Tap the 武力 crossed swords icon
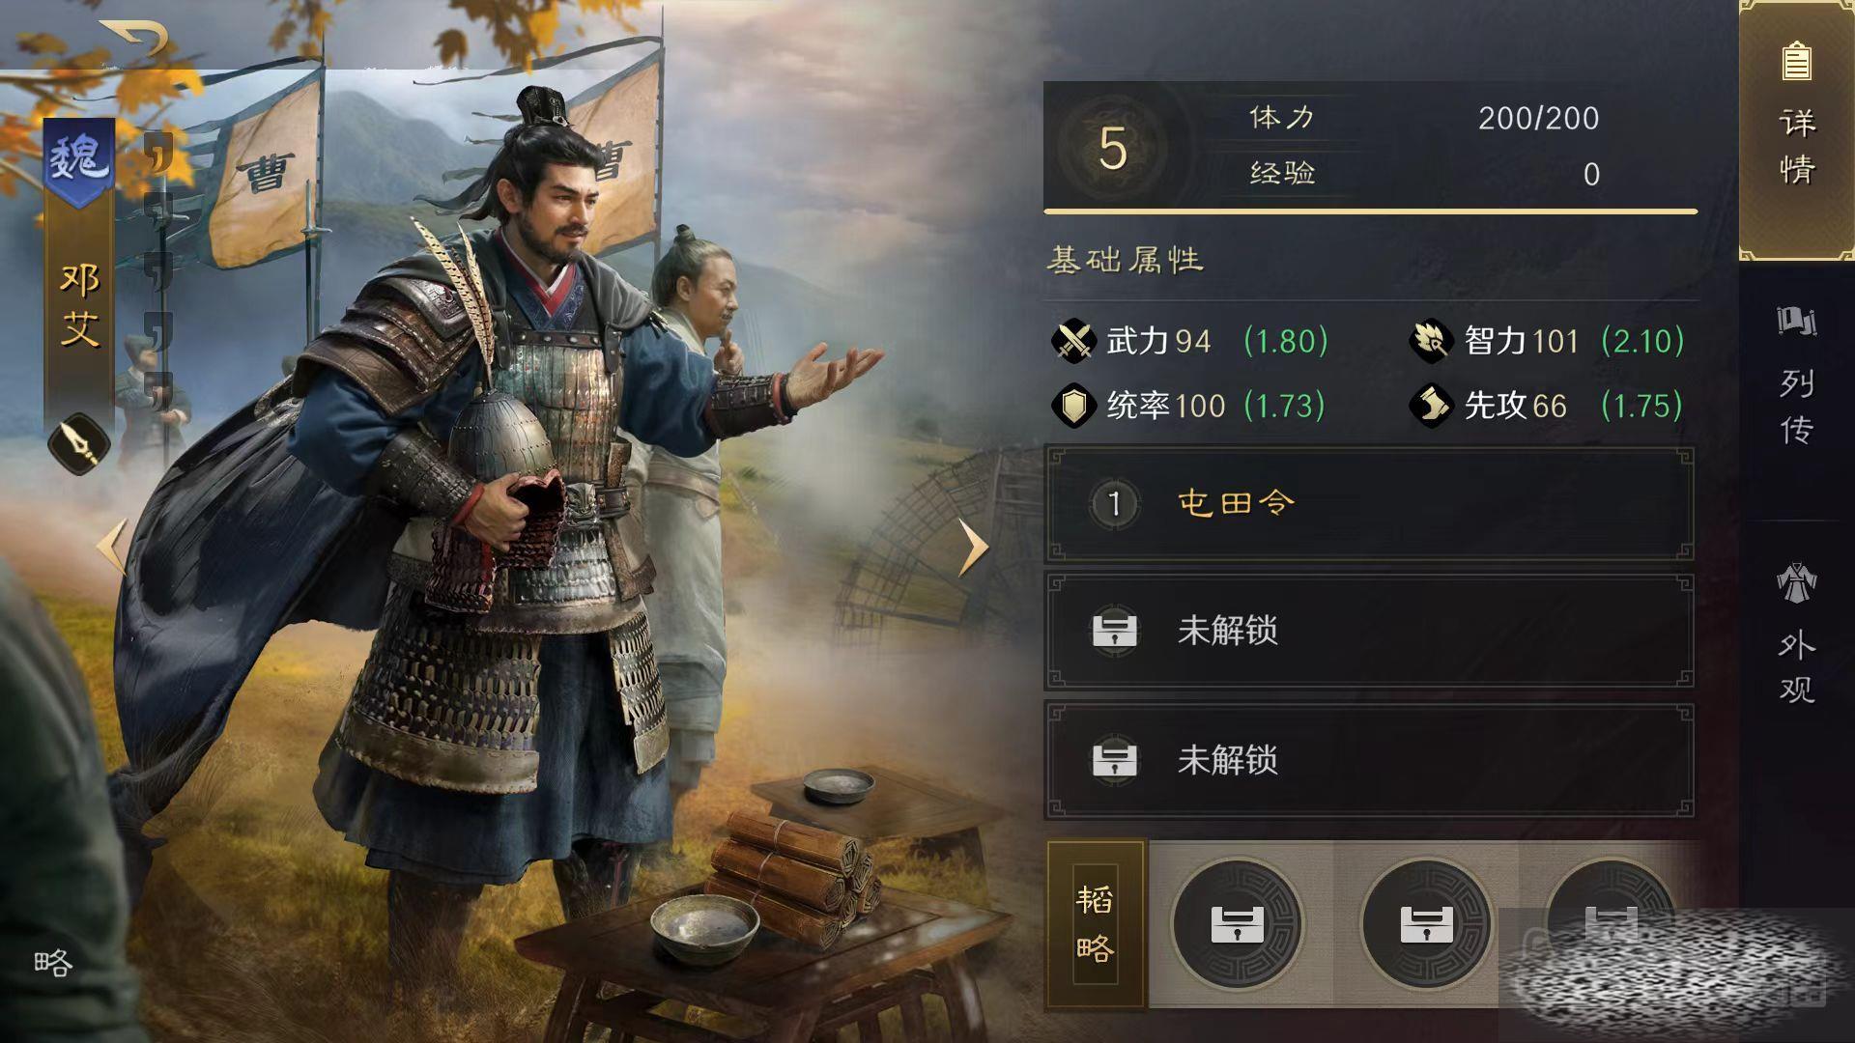The image size is (1855, 1043). [x=1073, y=341]
